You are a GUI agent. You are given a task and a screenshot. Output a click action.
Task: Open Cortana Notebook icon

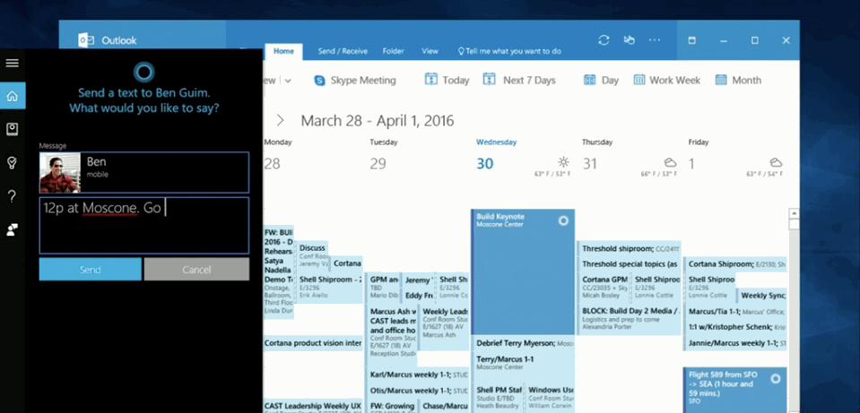coord(12,129)
